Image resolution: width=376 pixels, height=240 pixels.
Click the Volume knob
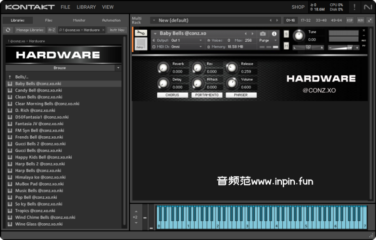pyautogui.click(x=232, y=84)
